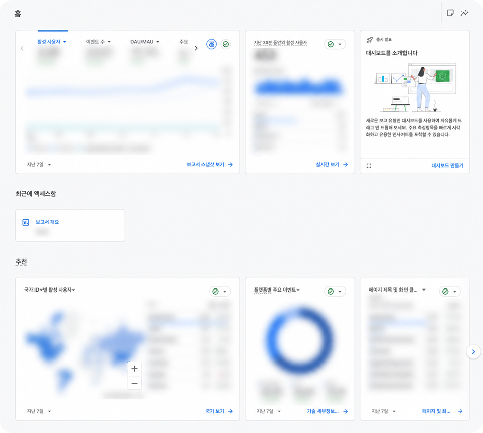This screenshot has width=483, height=433.
Task: Open the 보고서 스냅샷 보기 link
Action: click(x=205, y=165)
